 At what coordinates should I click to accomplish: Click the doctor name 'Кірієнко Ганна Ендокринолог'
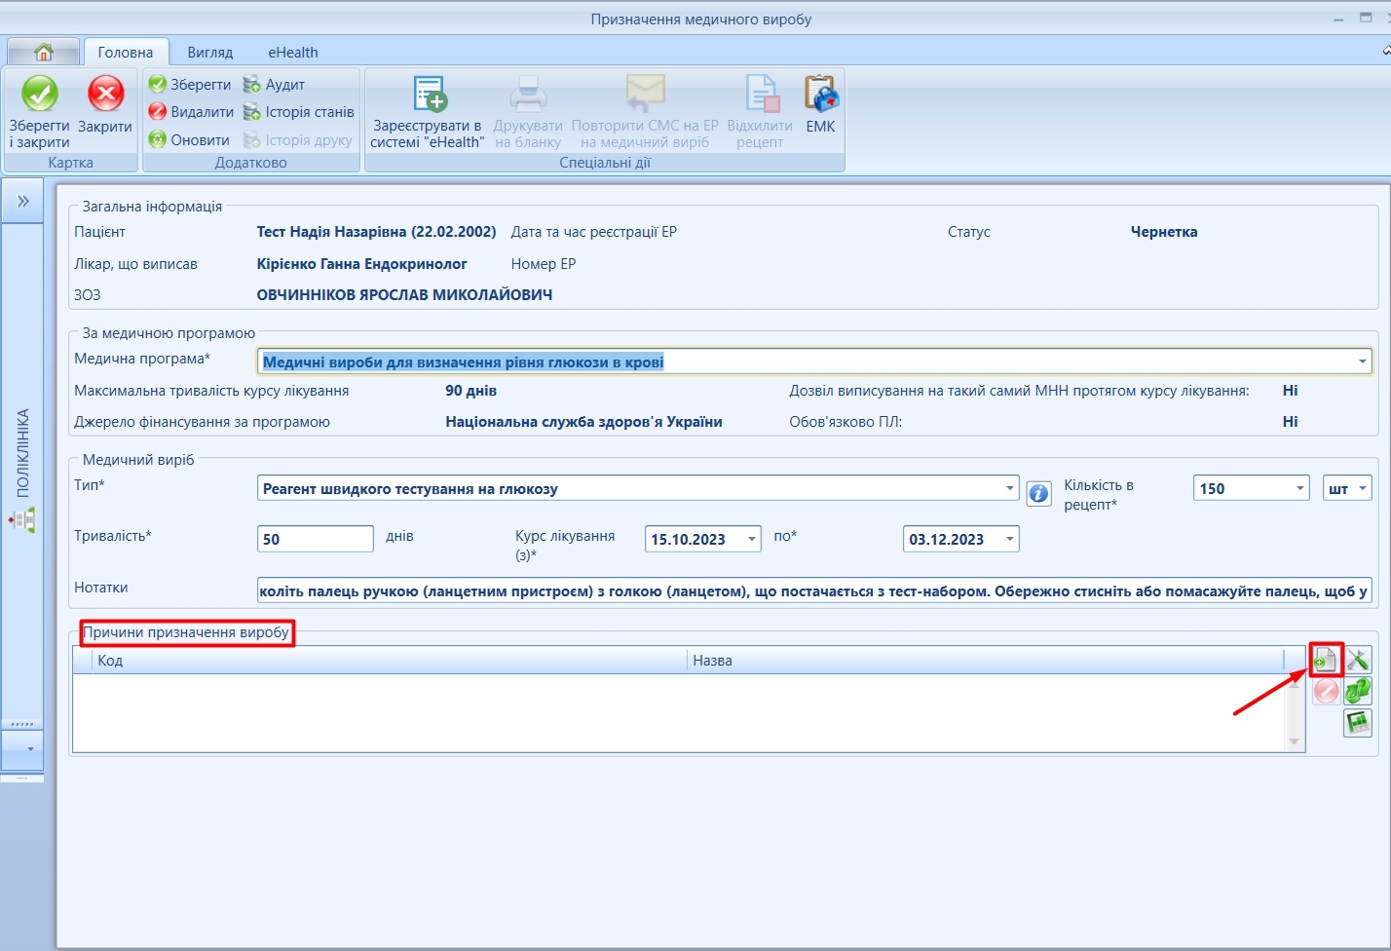pos(361,264)
